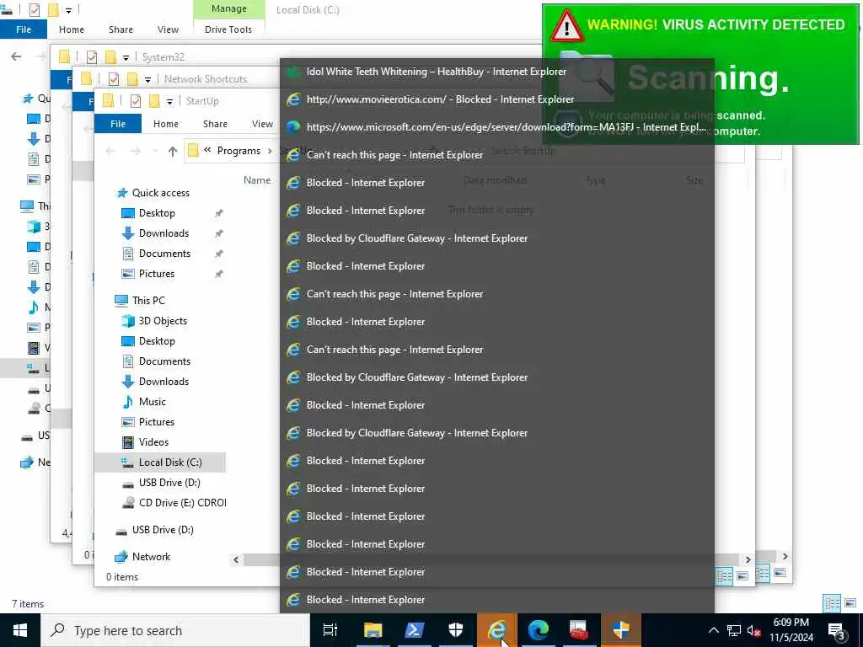
Task: Click the Name column header
Action: (257, 180)
